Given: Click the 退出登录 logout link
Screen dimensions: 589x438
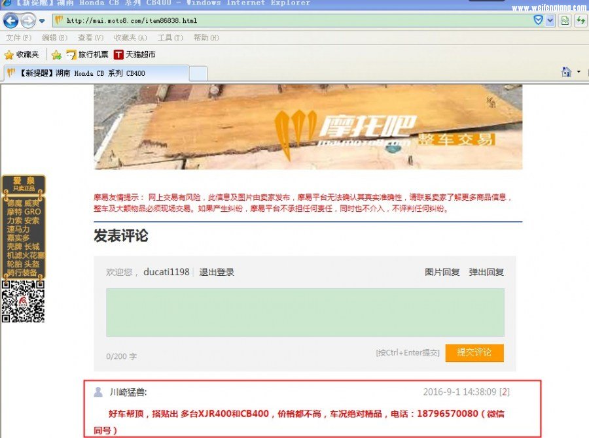Looking at the screenshot, I should pos(217,272).
